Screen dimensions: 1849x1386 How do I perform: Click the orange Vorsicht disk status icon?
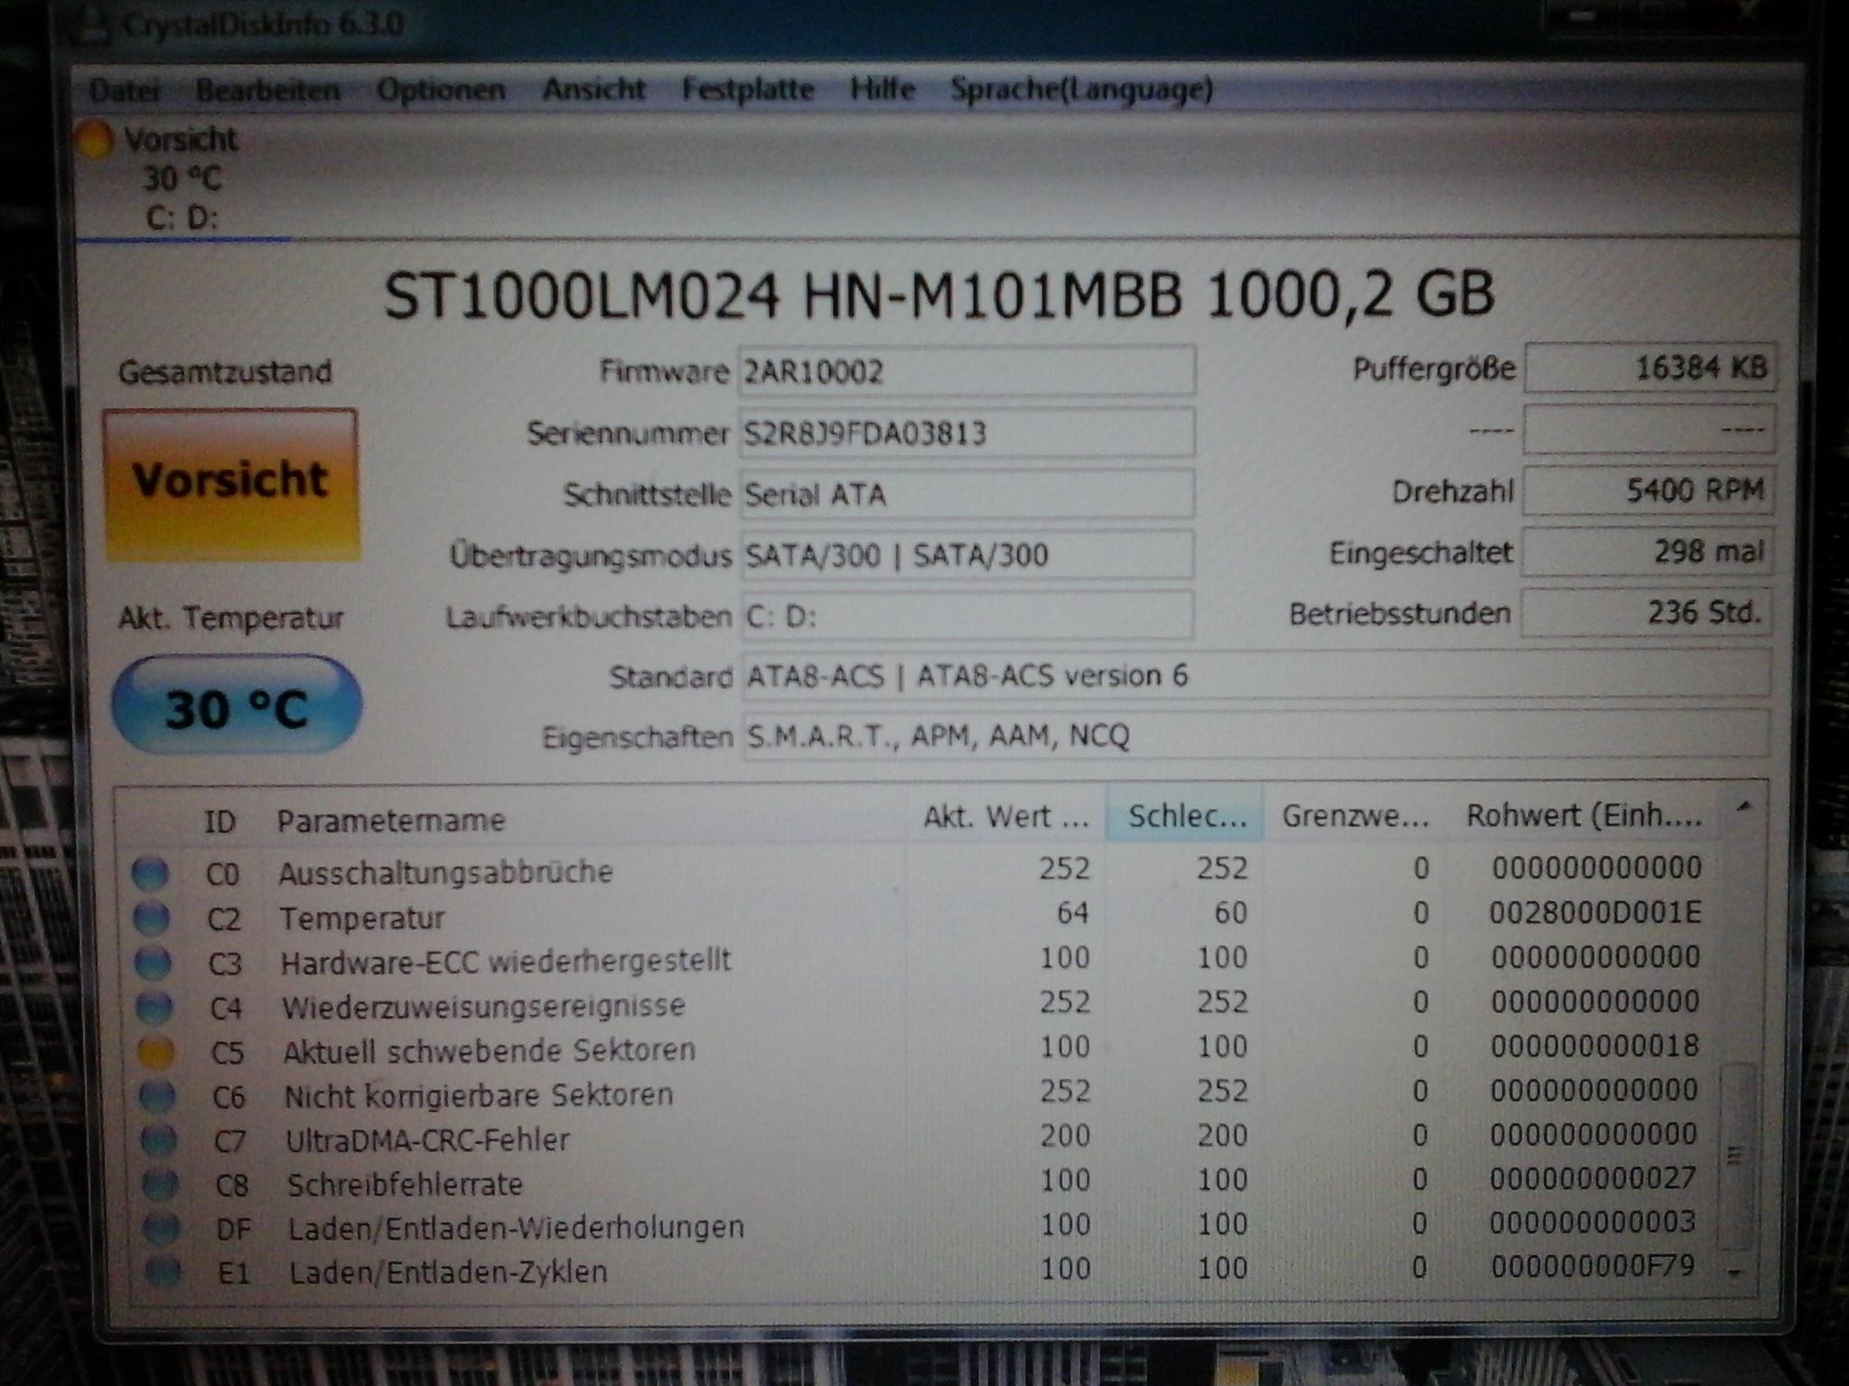tap(93, 140)
